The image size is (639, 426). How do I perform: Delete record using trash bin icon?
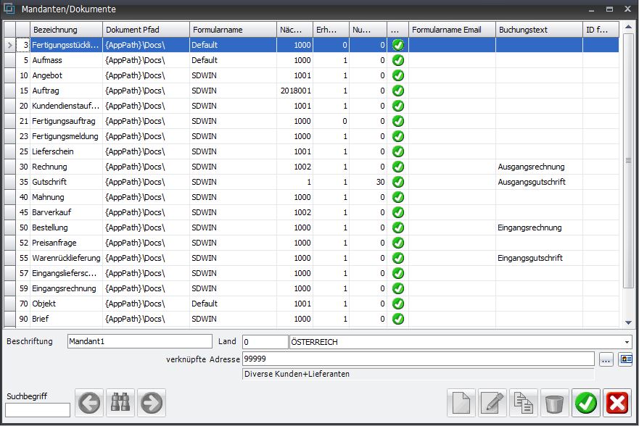pyautogui.click(x=555, y=402)
